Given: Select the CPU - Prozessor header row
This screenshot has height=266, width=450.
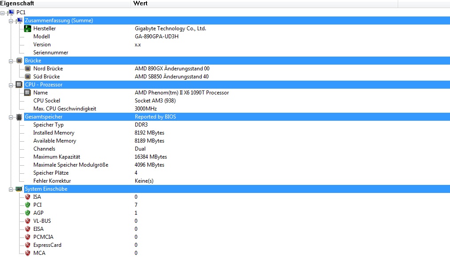Looking at the screenshot, I should [237, 85].
